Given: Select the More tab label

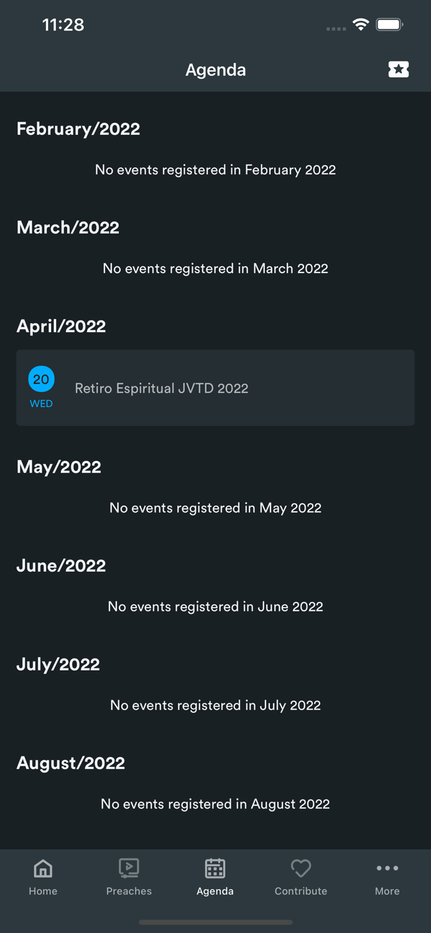Looking at the screenshot, I should (x=387, y=891).
